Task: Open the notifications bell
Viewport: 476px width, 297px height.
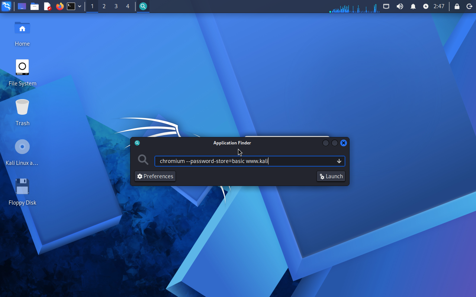Action: coord(413,6)
